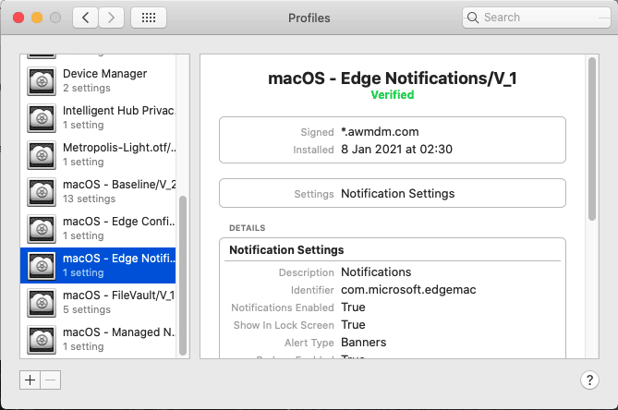Select the Metropolis-Light.otf profile

[98, 155]
